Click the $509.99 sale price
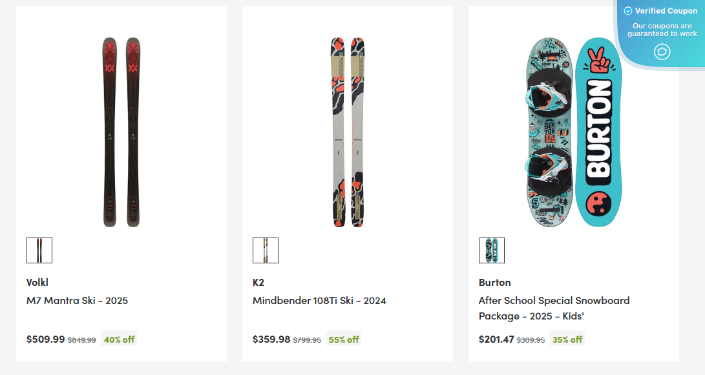The height and width of the screenshot is (375, 705). (x=45, y=338)
